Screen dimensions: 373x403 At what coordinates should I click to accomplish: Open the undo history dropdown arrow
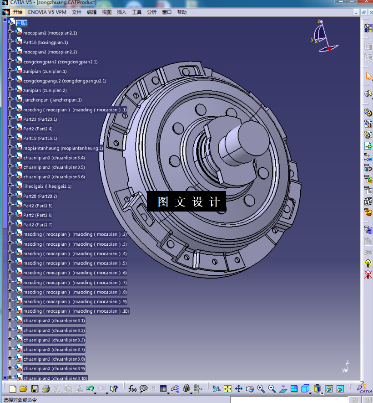(x=95, y=393)
